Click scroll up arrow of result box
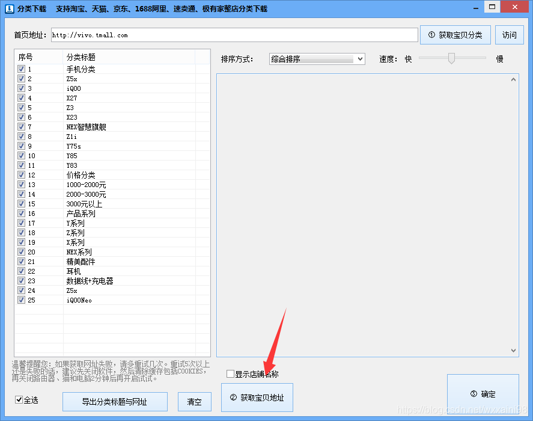Viewport: 533px width, 421px height. tap(513, 79)
